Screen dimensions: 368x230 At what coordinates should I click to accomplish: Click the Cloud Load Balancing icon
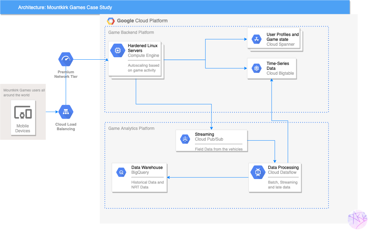66,111
